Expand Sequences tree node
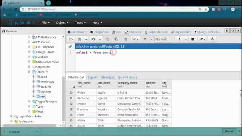 [29, 66]
